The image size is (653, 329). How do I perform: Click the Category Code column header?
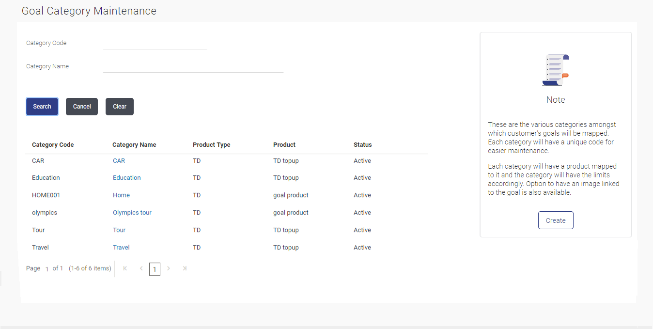[x=53, y=145]
